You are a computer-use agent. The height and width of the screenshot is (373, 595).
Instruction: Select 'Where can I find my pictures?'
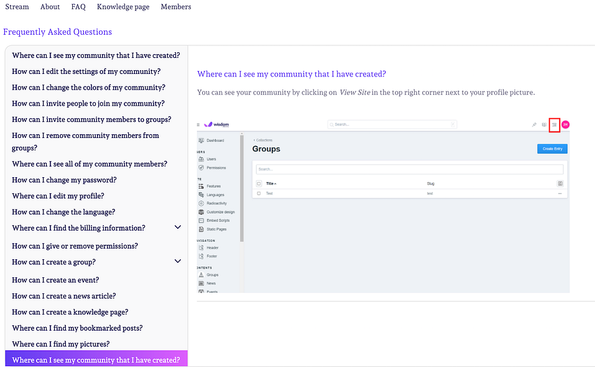[61, 344]
